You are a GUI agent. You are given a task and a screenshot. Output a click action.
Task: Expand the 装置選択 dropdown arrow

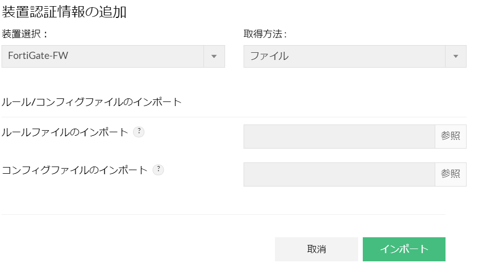(214, 56)
